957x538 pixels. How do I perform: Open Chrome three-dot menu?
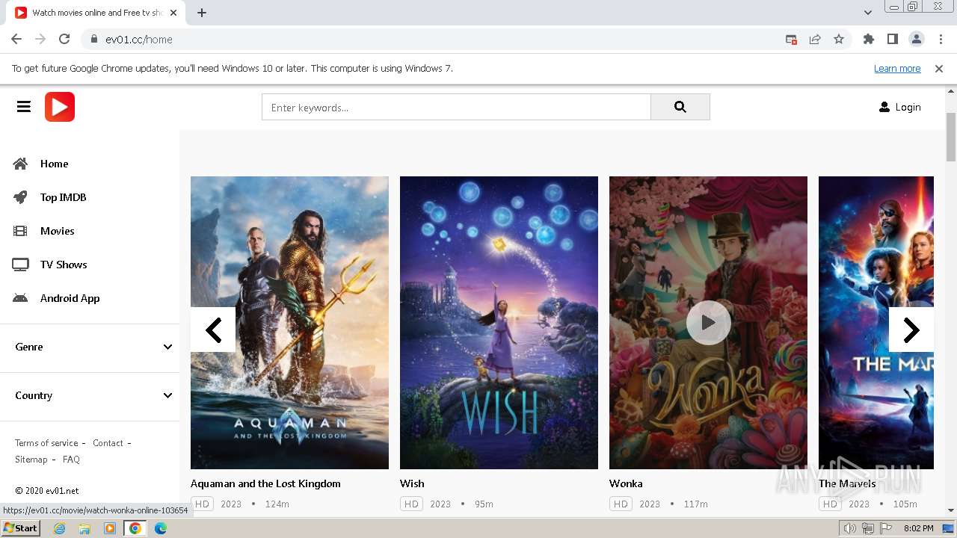(940, 39)
